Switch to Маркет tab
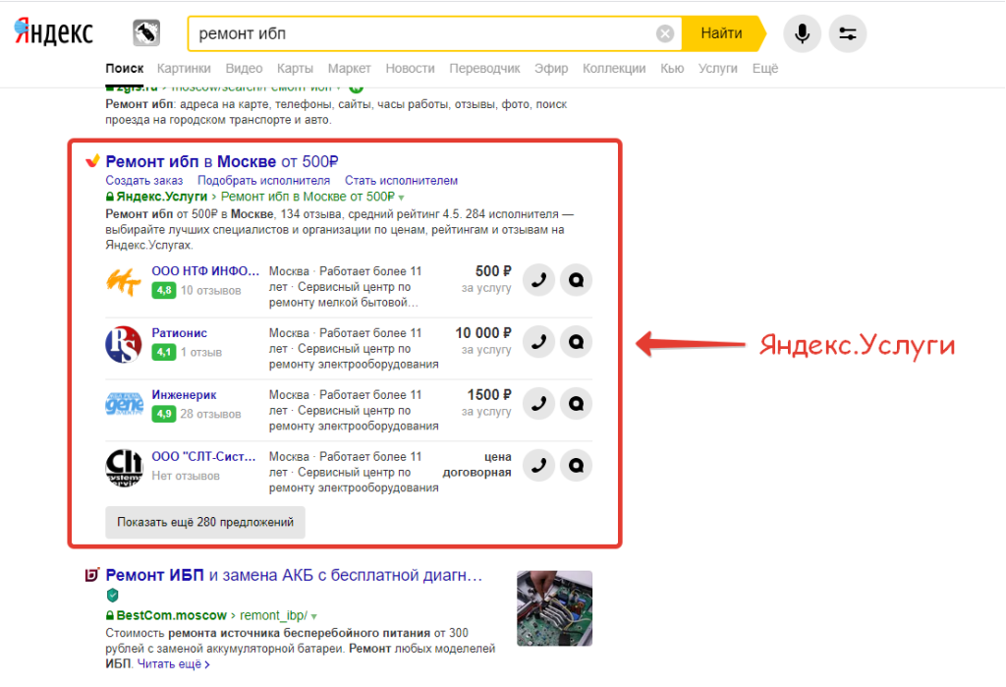 tap(349, 68)
